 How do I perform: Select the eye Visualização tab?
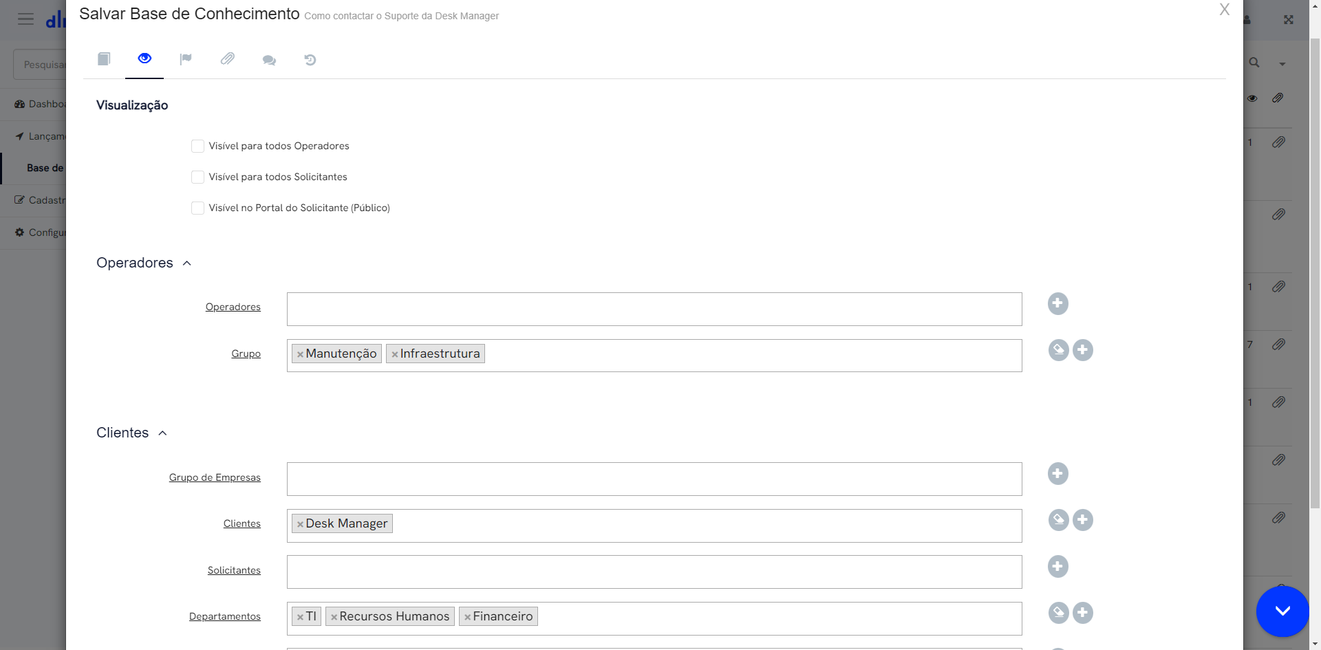[x=144, y=59]
